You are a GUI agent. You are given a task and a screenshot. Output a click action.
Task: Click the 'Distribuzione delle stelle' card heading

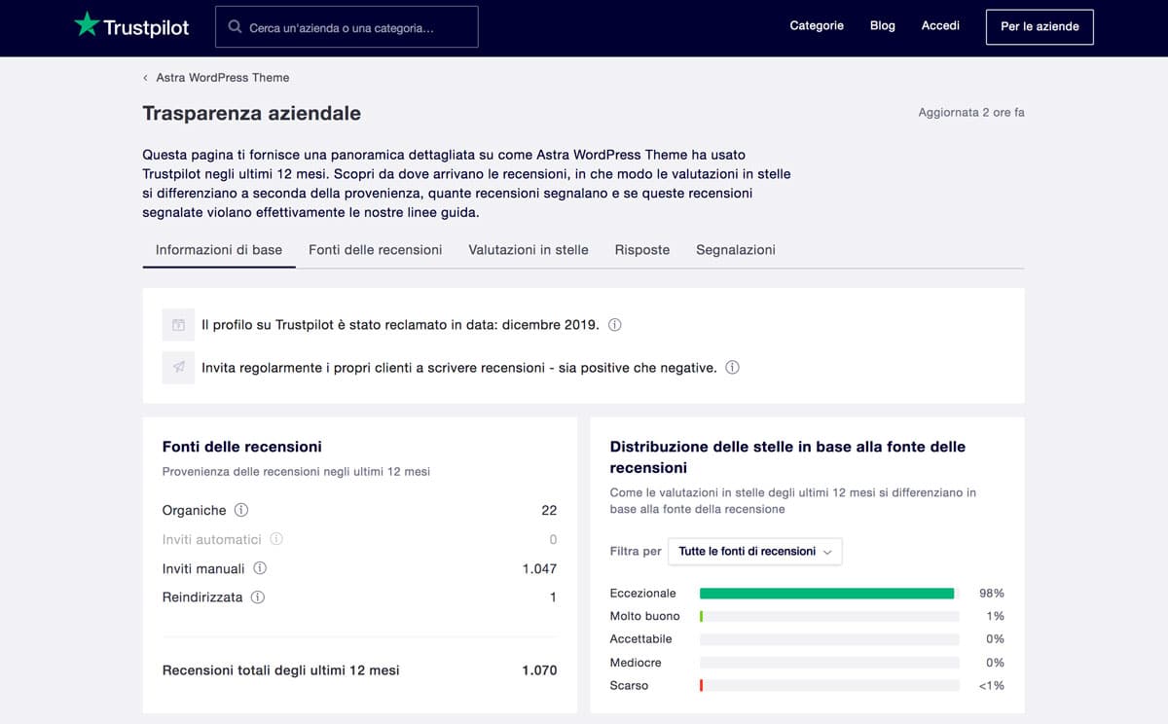tap(787, 457)
